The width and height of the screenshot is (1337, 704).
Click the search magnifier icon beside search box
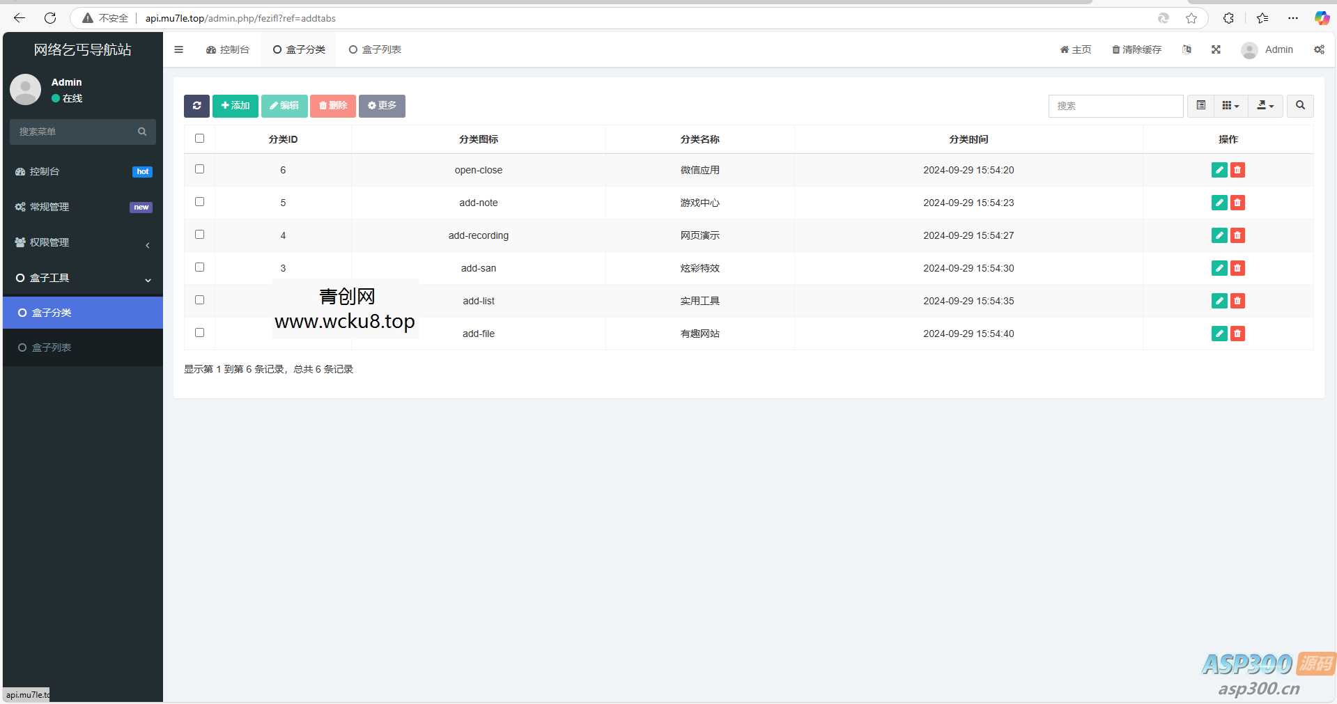click(x=1299, y=106)
